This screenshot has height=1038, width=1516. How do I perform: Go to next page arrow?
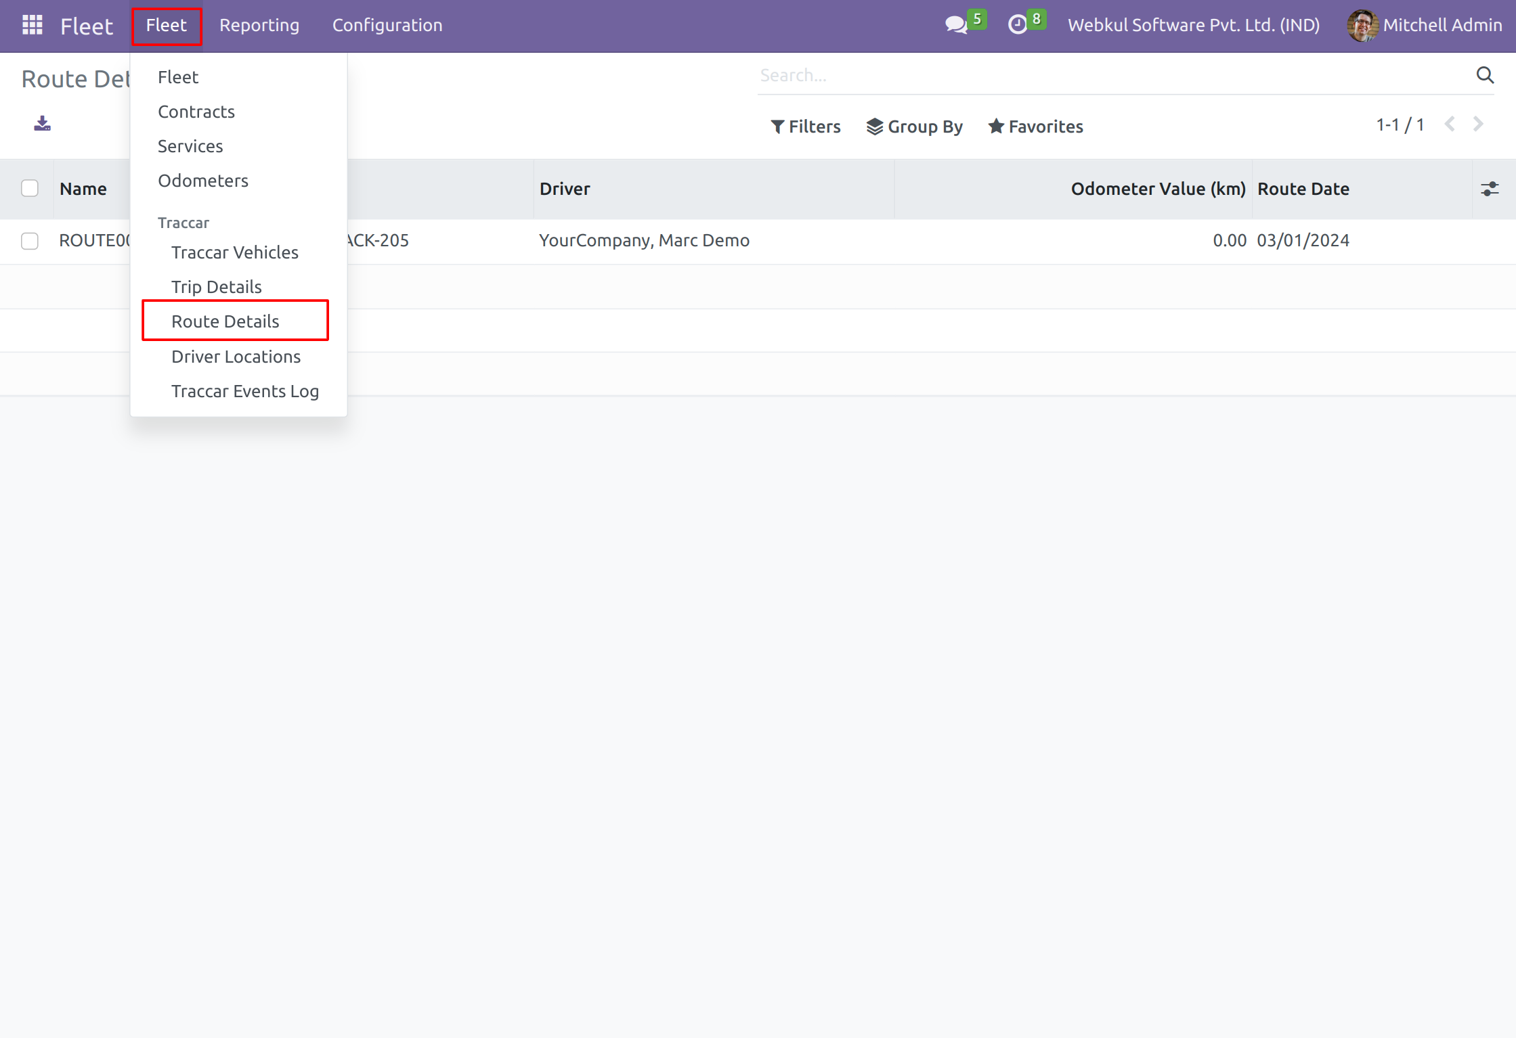(1479, 125)
